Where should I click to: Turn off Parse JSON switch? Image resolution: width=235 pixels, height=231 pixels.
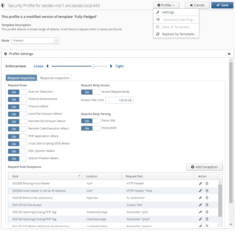coord(91,128)
